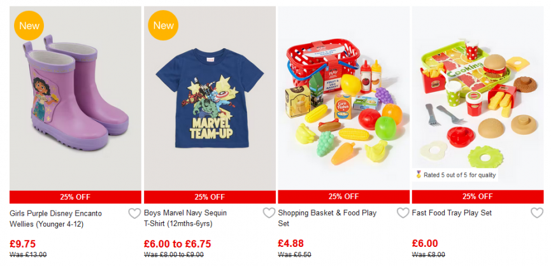Click the quality rating medal icon
This screenshot has height=266, width=551.
pos(419,174)
